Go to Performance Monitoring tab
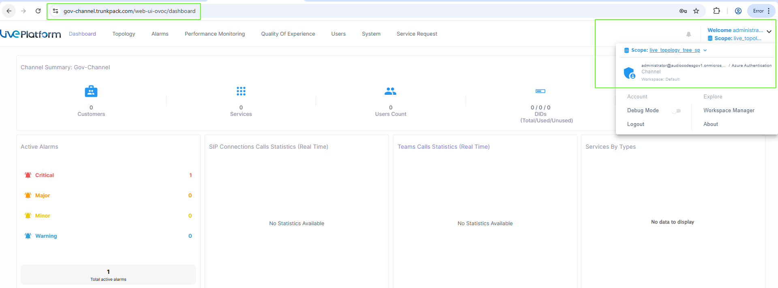This screenshot has height=288, width=778. 215,34
